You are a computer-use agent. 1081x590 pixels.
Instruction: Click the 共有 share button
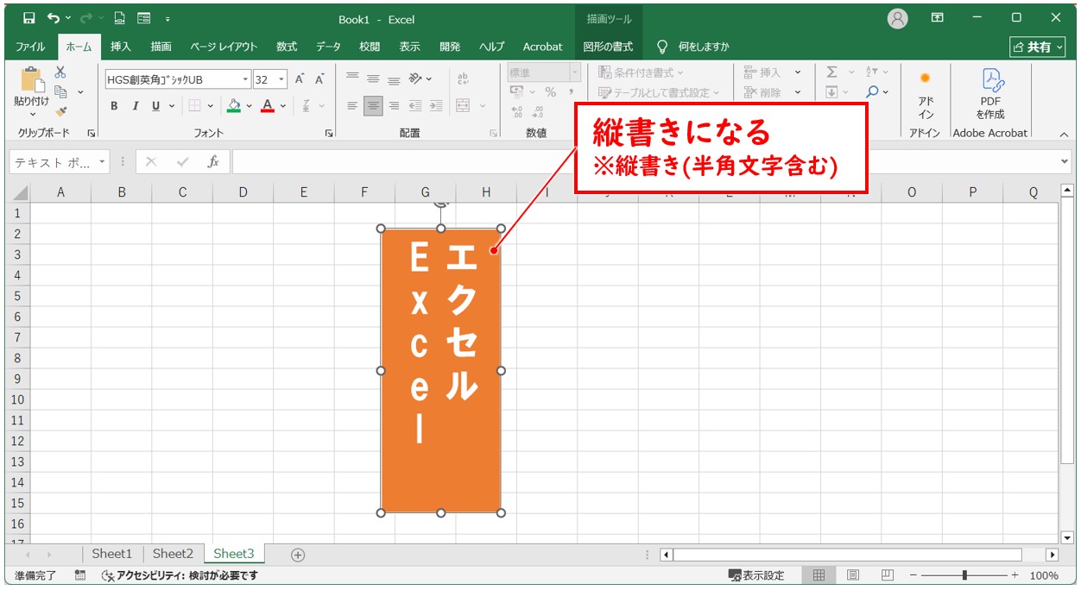point(1039,47)
